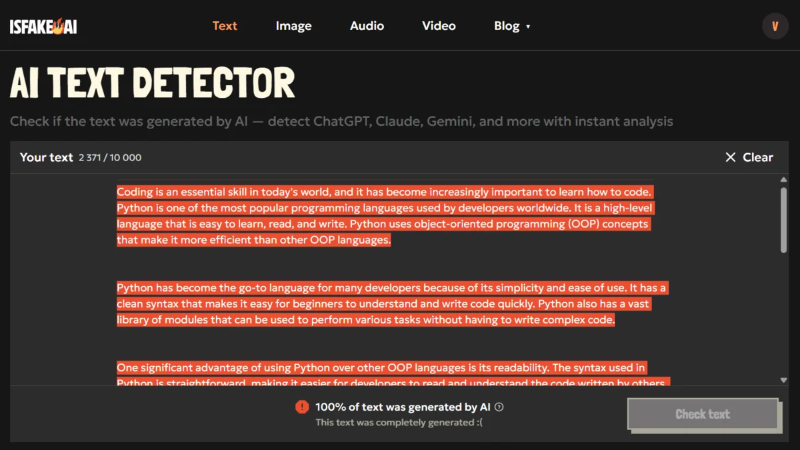Click the scrollbar up arrow

point(784,178)
